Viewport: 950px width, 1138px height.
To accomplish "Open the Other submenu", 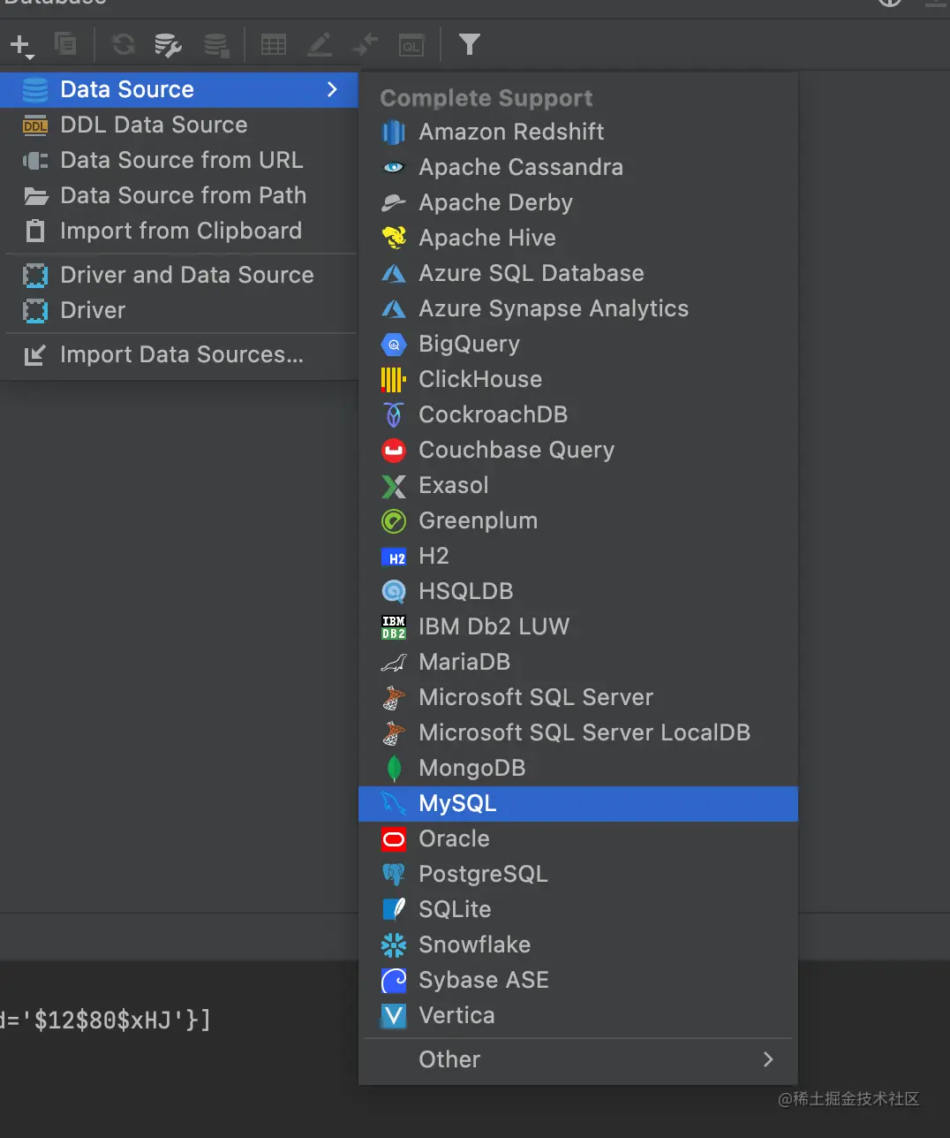I will click(578, 1059).
